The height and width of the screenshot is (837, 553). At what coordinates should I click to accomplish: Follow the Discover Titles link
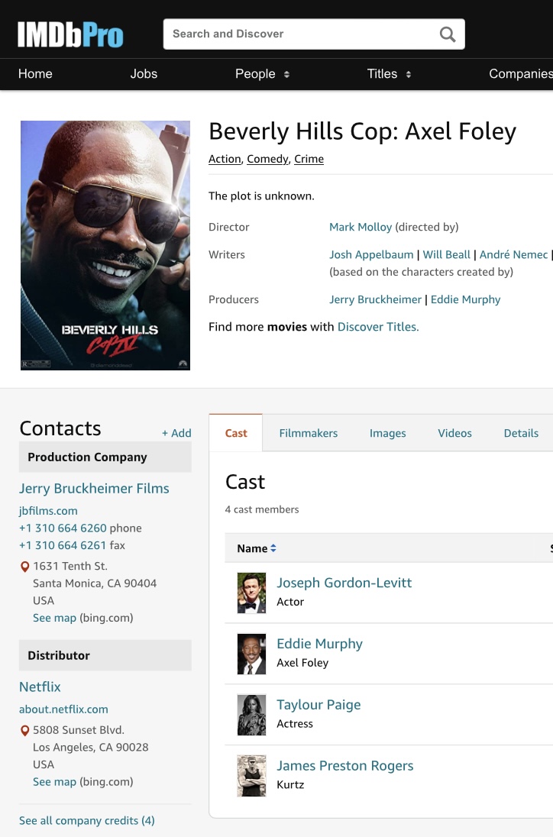click(x=378, y=327)
